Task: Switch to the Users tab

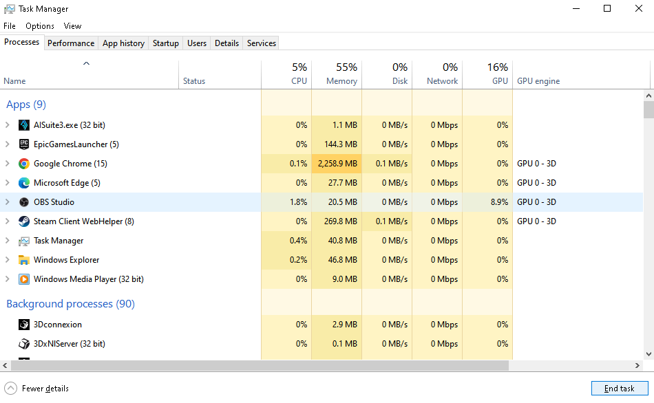Action: [x=197, y=43]
